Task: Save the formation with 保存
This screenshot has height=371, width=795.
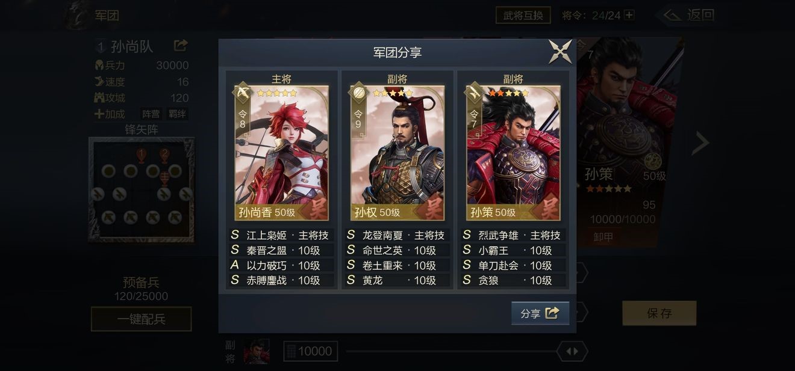Action: tap(659, 313)
